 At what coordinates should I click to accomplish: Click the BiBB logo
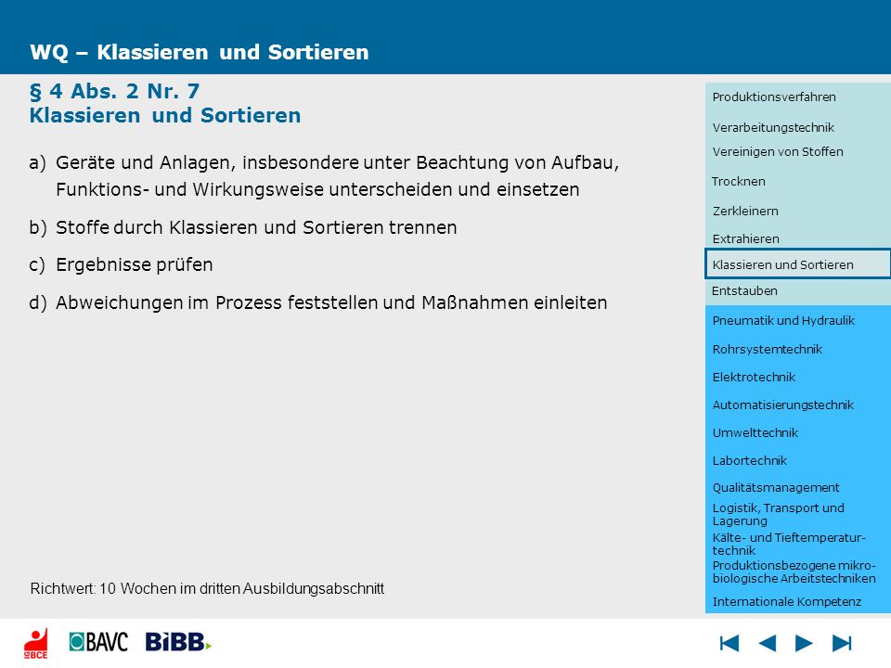pos(178,642)
